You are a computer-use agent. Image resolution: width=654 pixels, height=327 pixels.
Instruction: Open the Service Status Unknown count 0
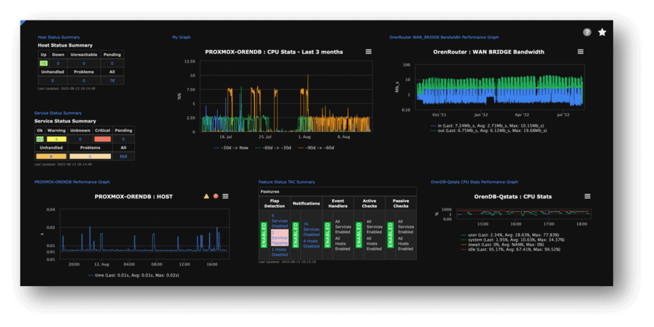80,139
